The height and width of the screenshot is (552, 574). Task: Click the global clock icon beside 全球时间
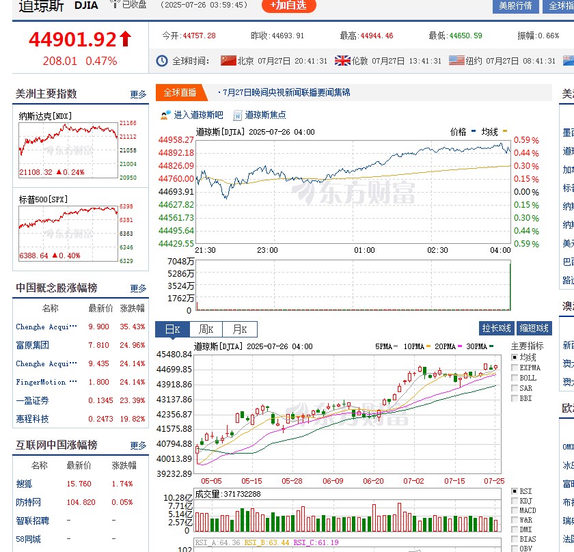point(162,61)
